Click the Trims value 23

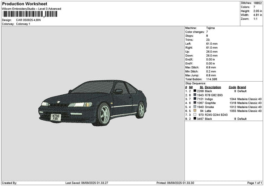point(208,40)
